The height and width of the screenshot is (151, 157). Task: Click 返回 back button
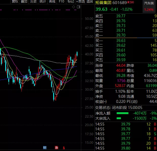pyautogui.click(x=89, y=2)
